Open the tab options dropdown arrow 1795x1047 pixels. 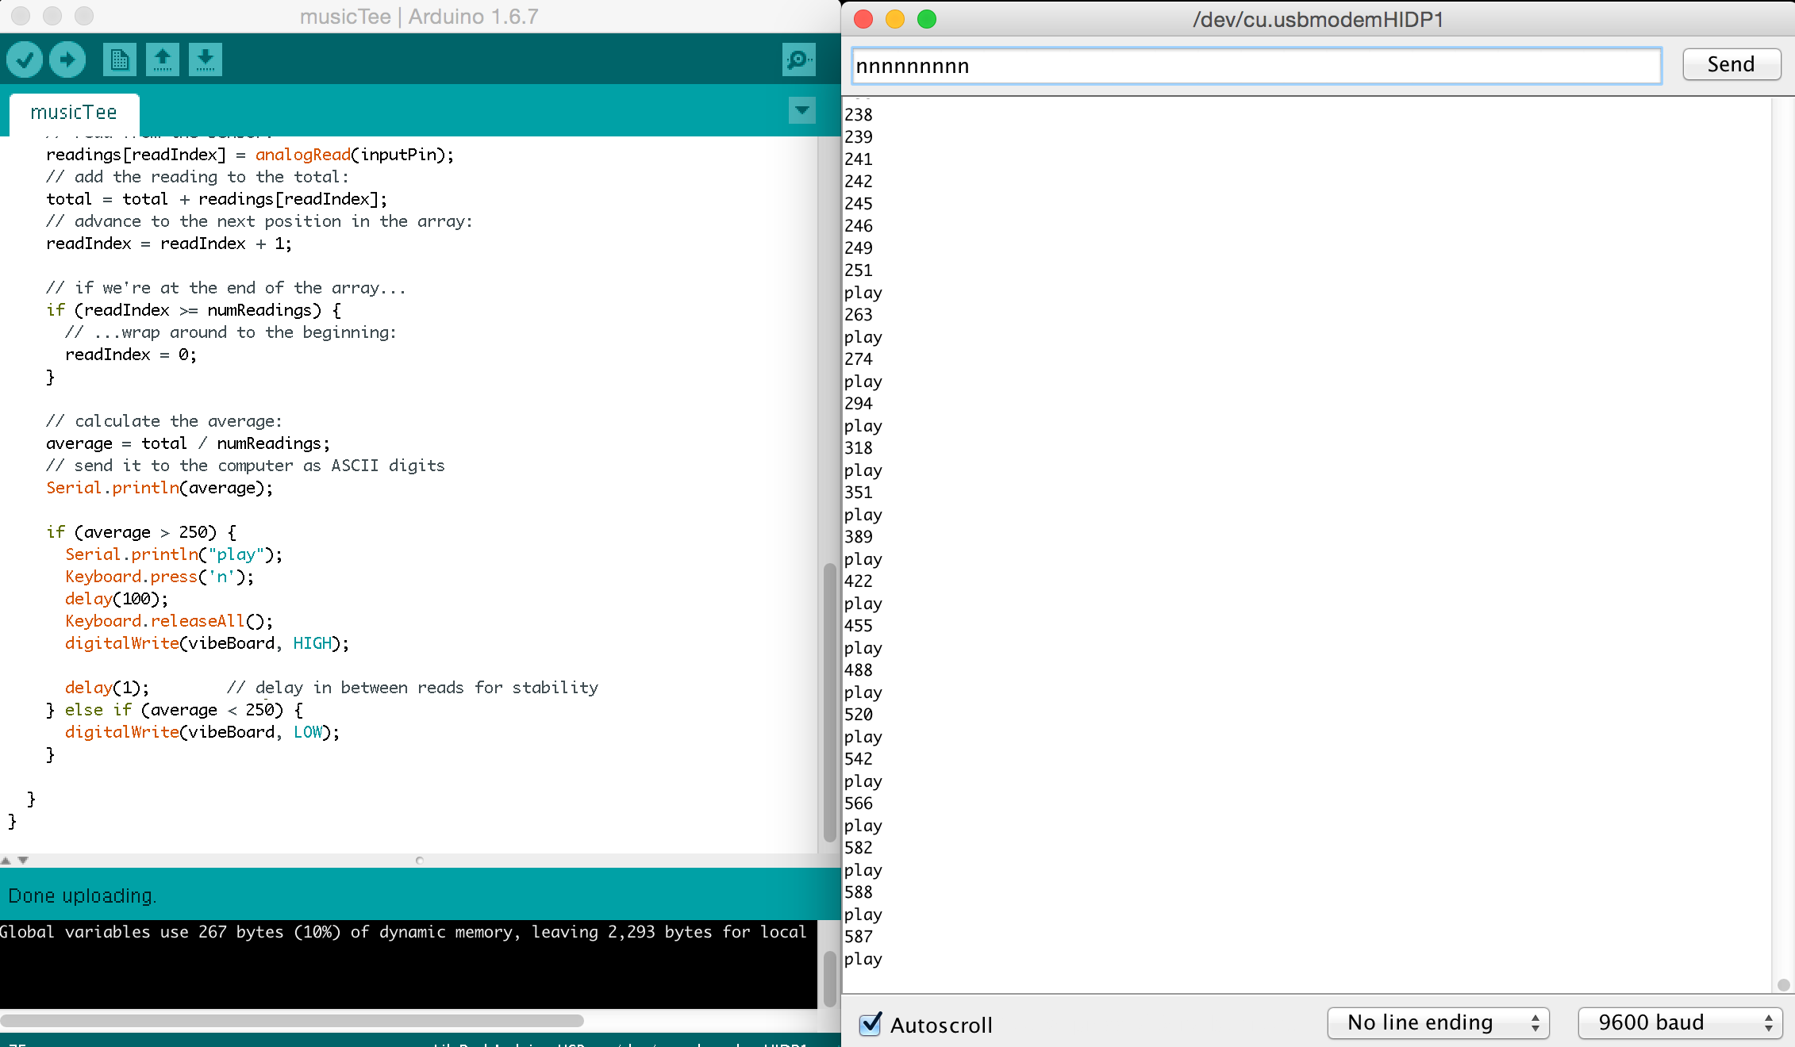click(802, 110)
